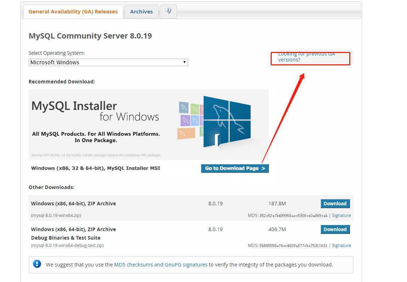This screenshot has width=407, height=282.
Task: Open Signature link for mysql-8.0.19-winx64.zip
Action: pos(341,216)
